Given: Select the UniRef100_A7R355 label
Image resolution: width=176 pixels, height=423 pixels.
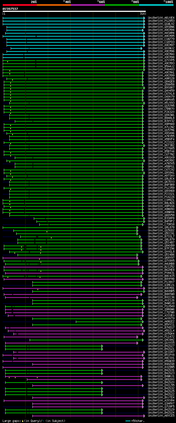Looking at the screenshot, I should (161, 136).
